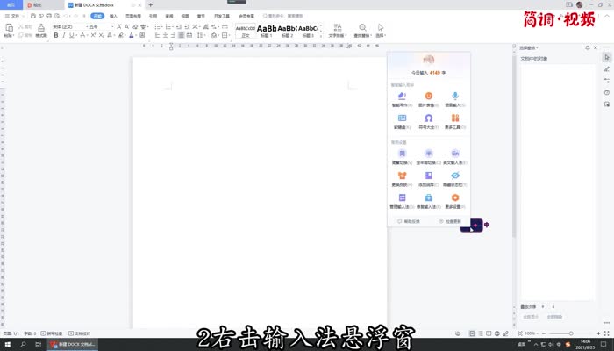Image resolution: width=614 pixels, height=351 pixels.
Task: Switch to web layout globe view
Action: pyautogui.click(x=497, y=333)
